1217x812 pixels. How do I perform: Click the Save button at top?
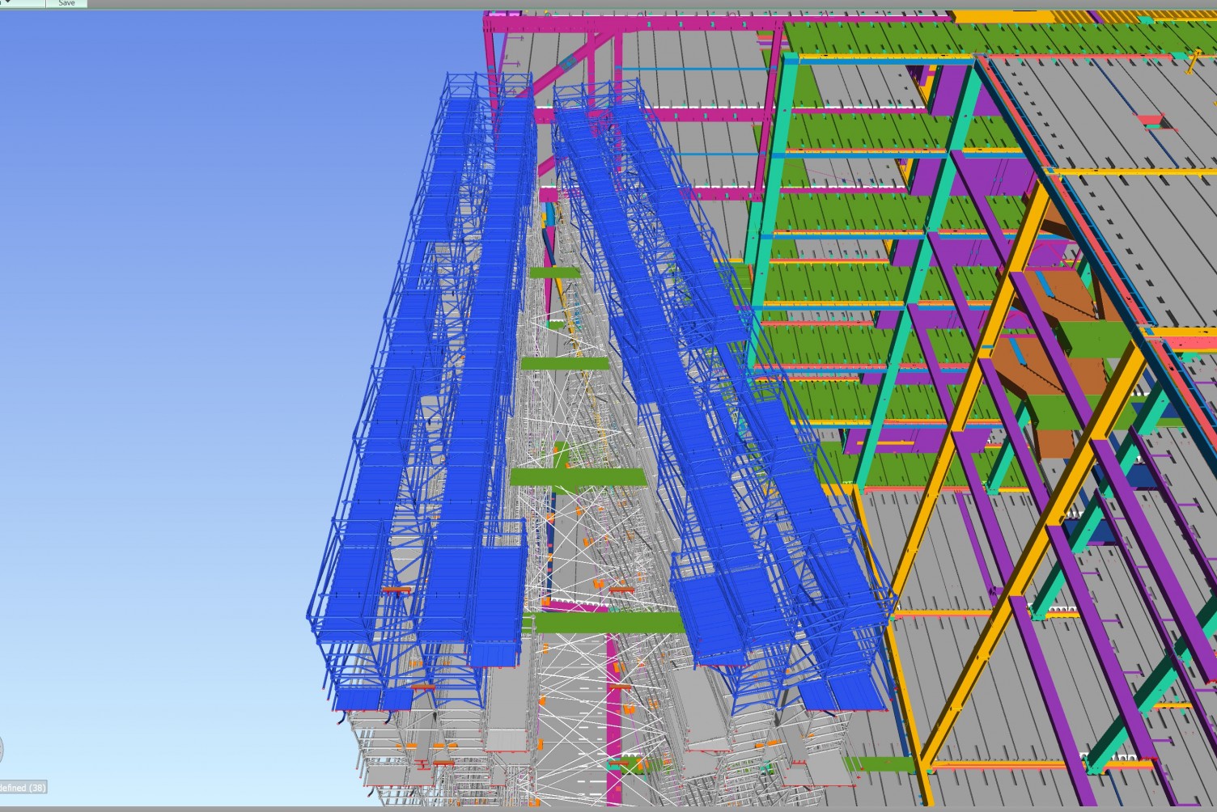[66, 3]
